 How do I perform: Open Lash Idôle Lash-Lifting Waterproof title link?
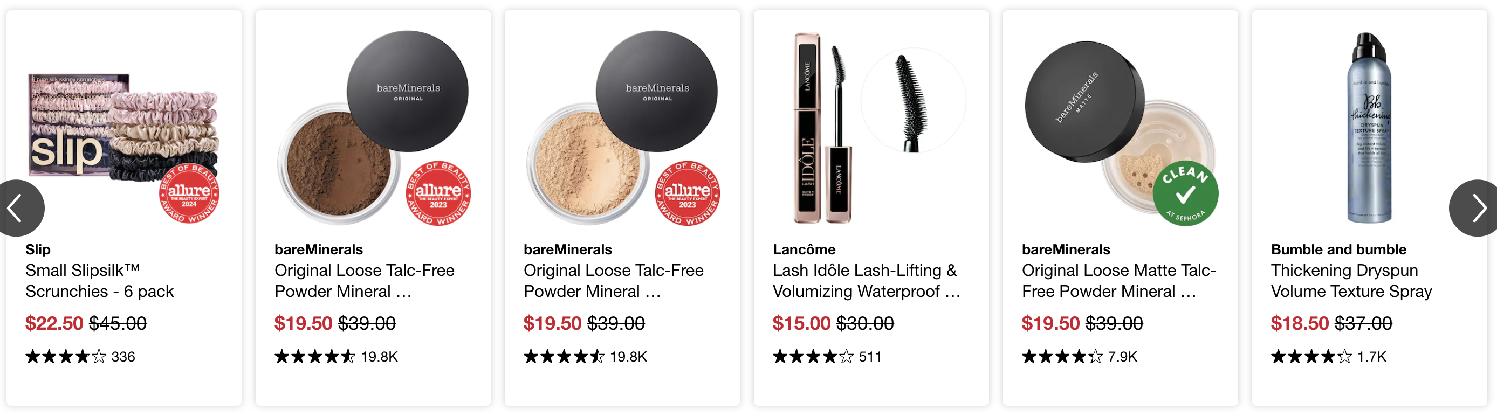point(867,281)
